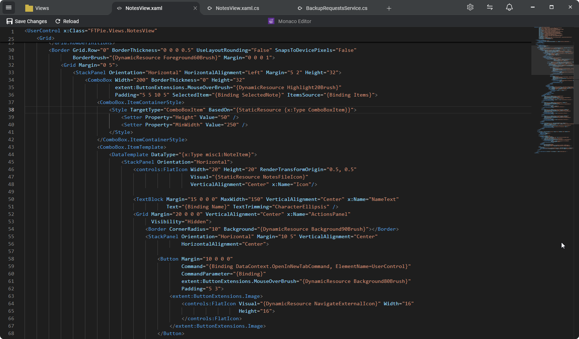Open a new tab with the plus button
The image size is (579, 339).
(x=389, y=8)
